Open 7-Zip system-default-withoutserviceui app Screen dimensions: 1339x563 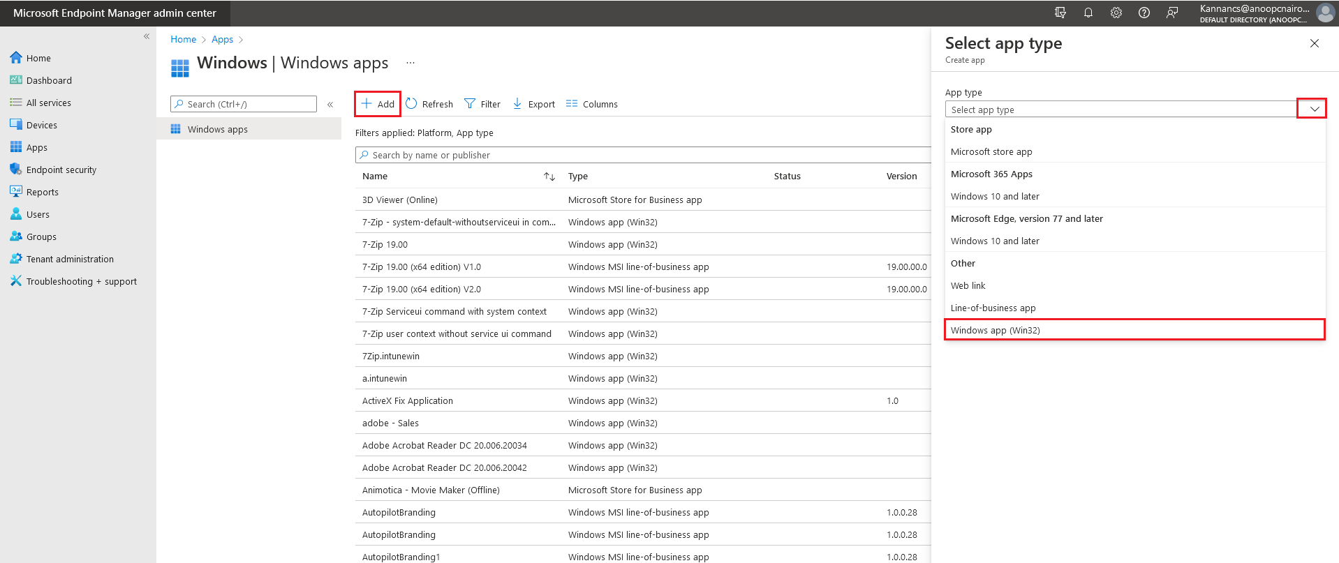pos(459,222)
